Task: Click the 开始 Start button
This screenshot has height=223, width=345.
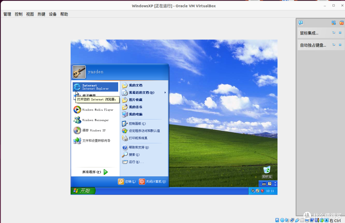Action: (83, 191)
